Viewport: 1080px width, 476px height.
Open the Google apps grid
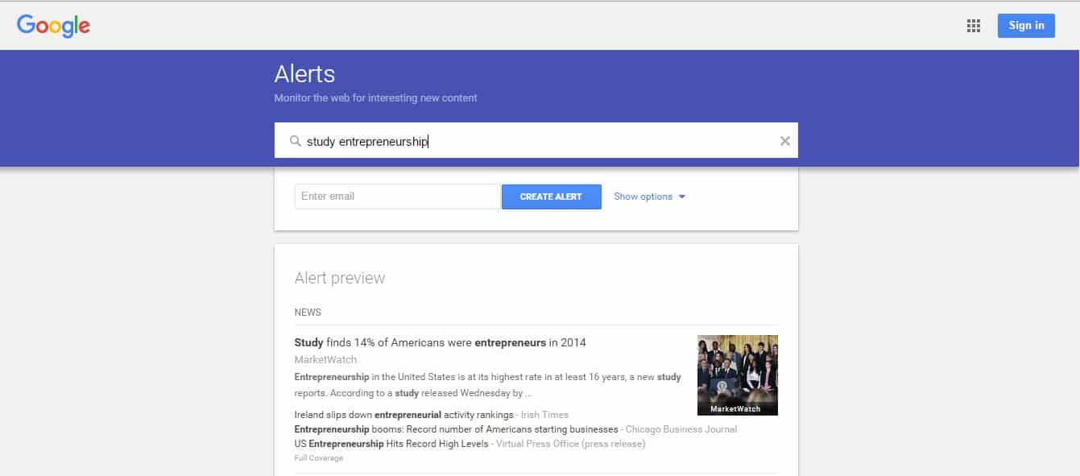coord(974,26)
